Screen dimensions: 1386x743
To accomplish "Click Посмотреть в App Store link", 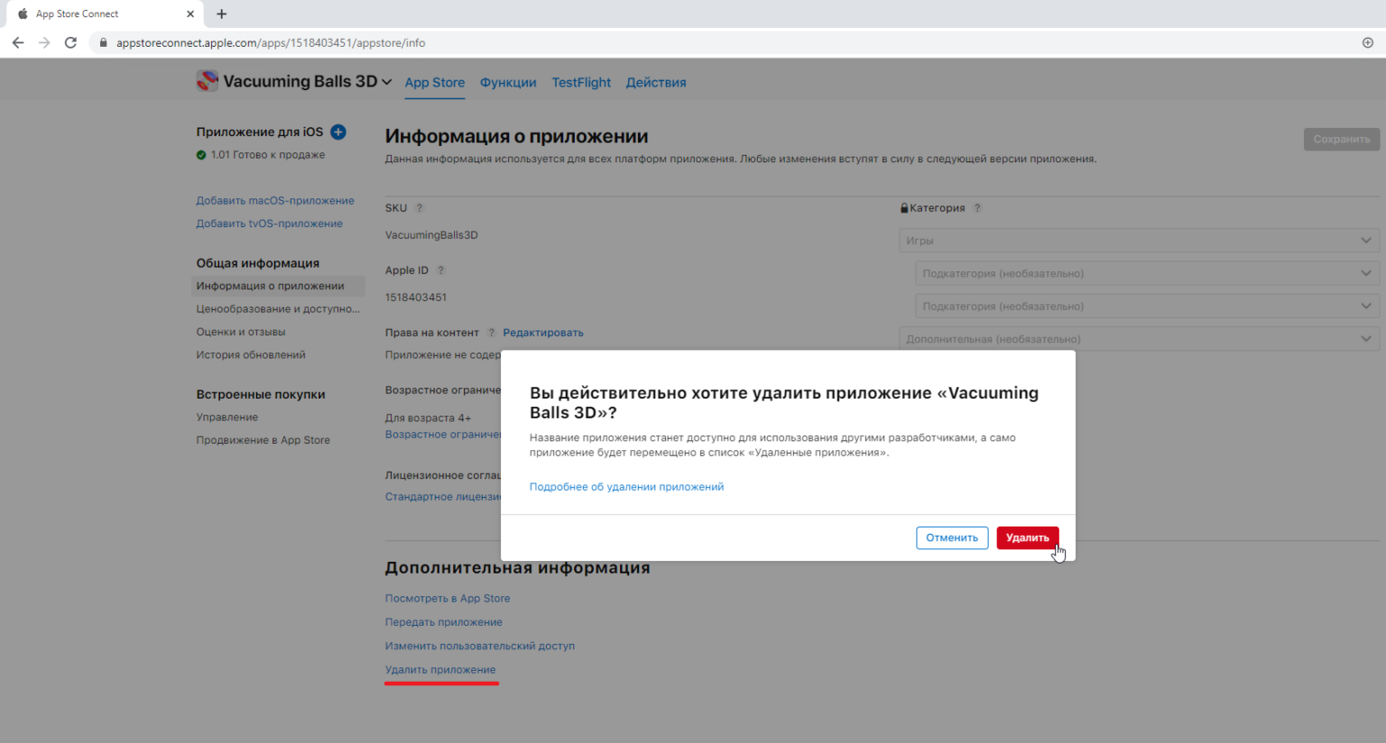I will point(448,599).
